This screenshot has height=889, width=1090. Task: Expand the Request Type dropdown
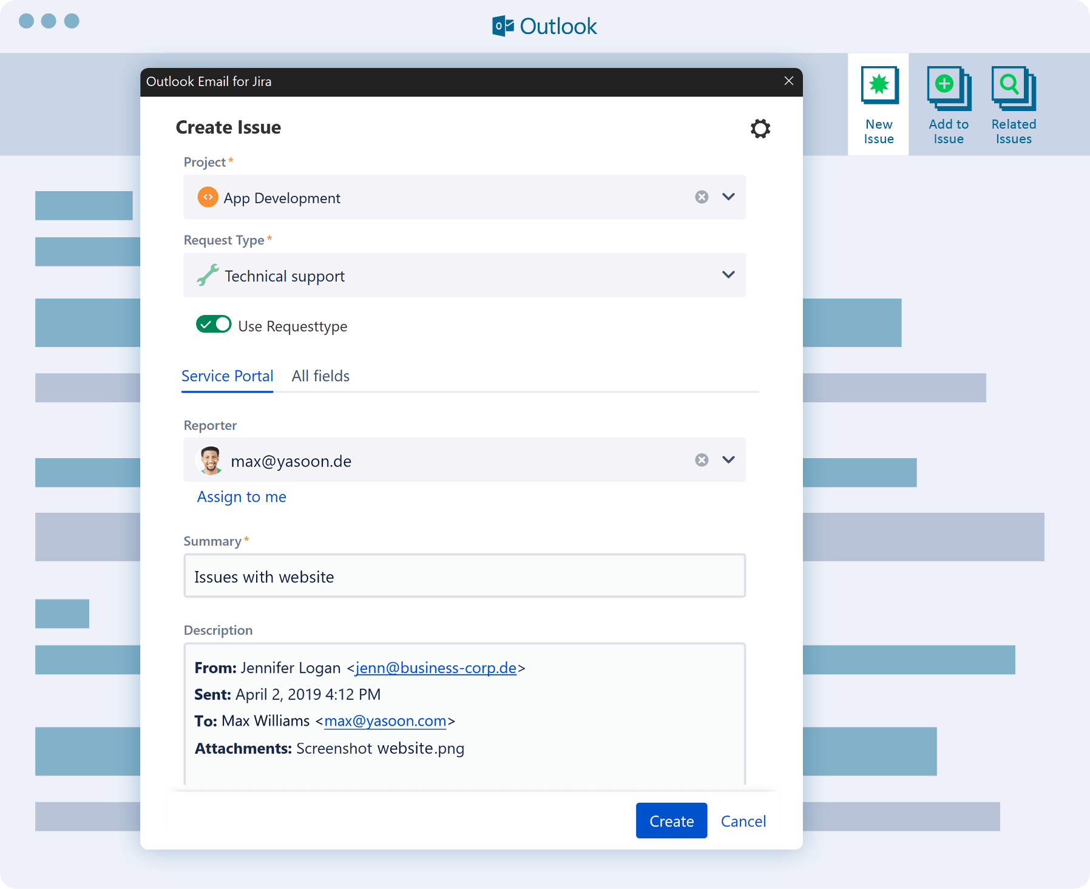(728, 275)
